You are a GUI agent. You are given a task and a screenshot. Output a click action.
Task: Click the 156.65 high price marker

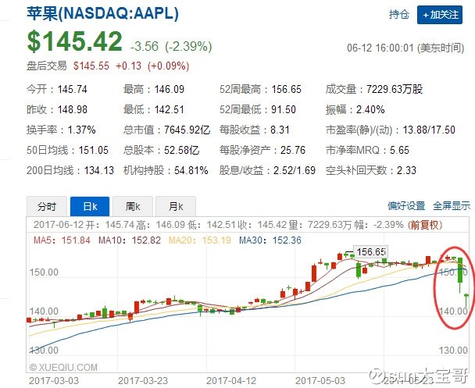(x=370, y=252)
